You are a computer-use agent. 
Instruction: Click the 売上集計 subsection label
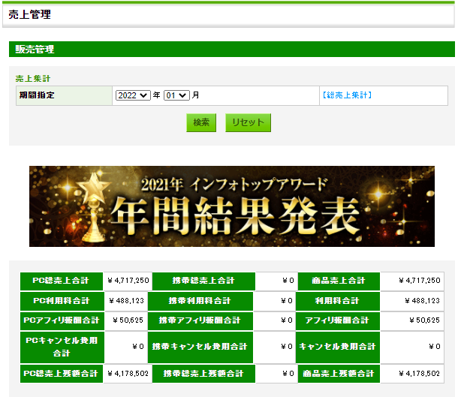click(33, 78)
